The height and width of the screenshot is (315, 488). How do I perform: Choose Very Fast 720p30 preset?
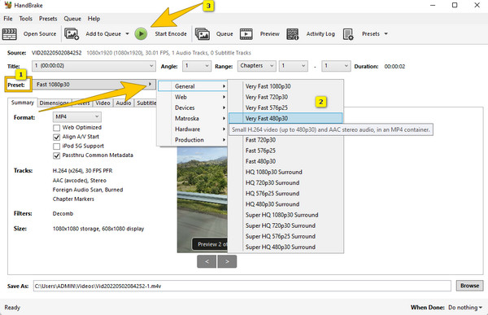[285, 97]
